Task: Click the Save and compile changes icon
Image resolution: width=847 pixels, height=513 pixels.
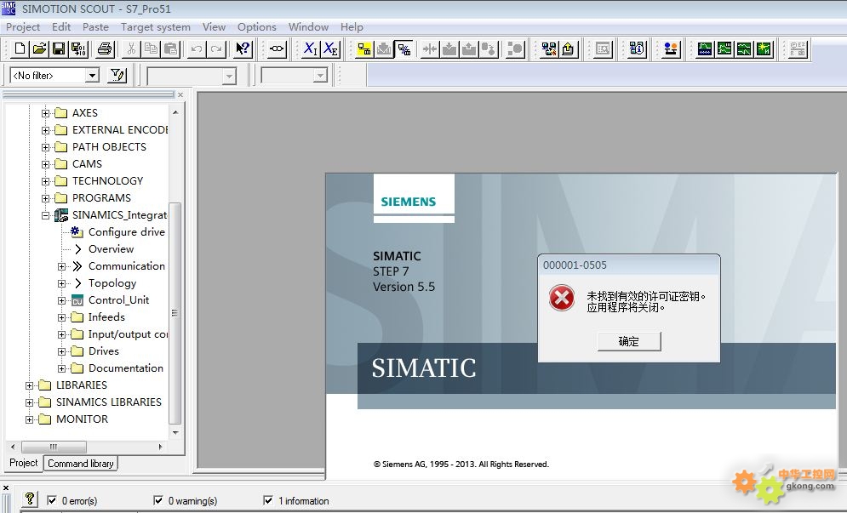Action: pyautogui.click(x=78, y=49)
